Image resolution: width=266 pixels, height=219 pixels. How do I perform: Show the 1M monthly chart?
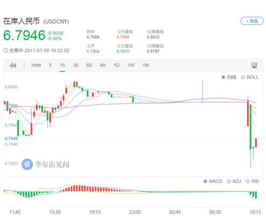coord(146,65)
